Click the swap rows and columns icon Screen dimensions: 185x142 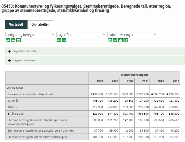tap(18, 40)
